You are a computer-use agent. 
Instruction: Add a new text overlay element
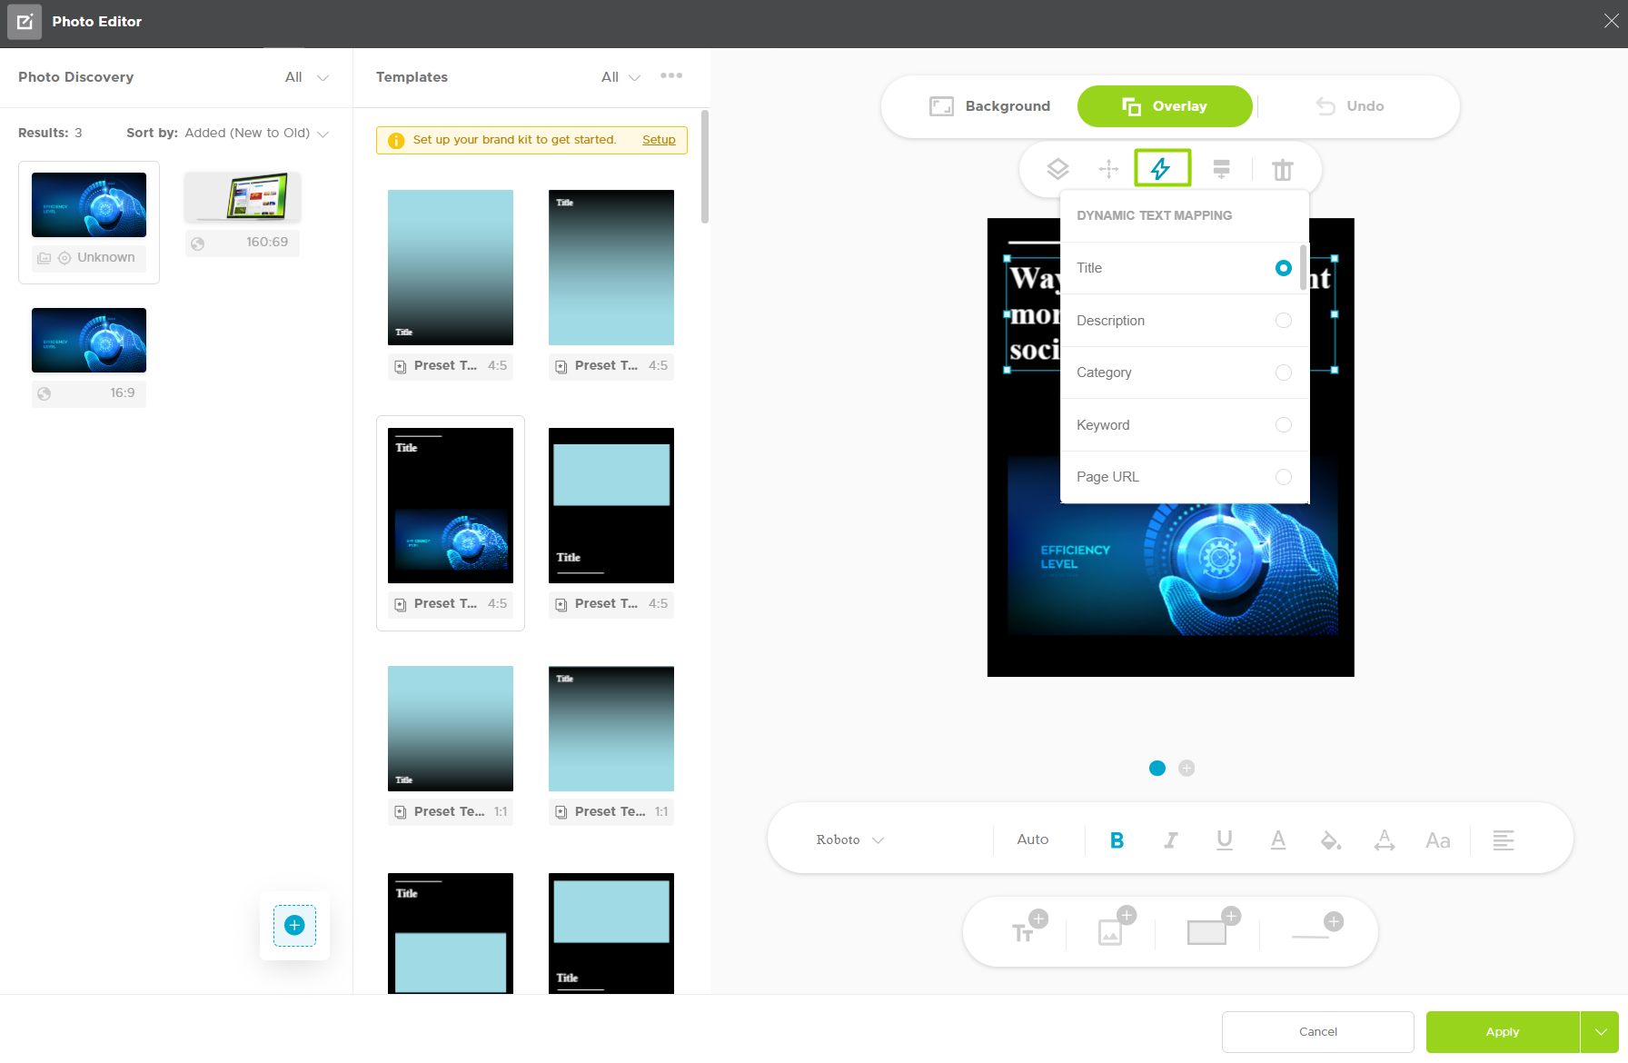pyautogui.click(x=1029, y=928)
